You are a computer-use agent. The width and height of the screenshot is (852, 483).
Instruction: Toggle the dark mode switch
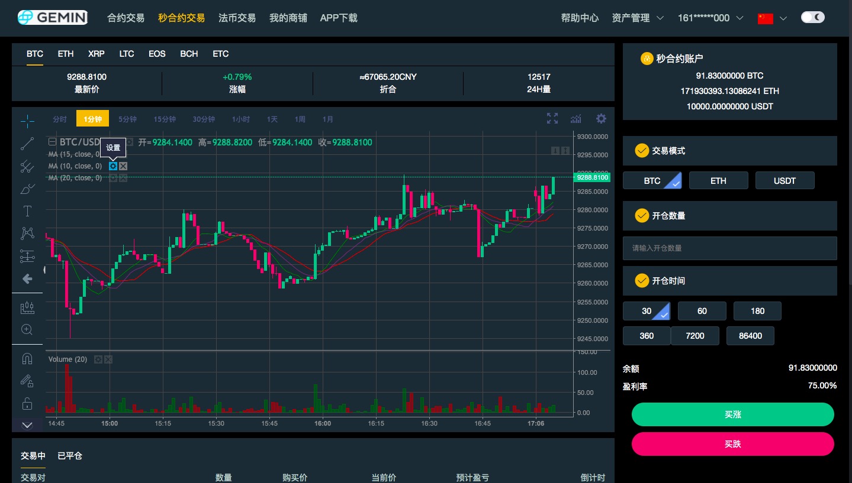click(x=812, y=18)
